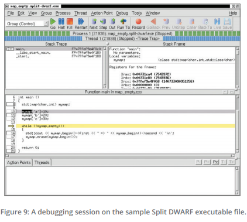The width and height of the screenshot is (247, 222).
Task: Open the Thread menu
Action: click(81, 13)
